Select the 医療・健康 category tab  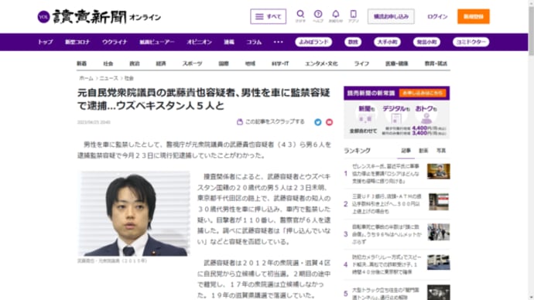pos(397,63)
